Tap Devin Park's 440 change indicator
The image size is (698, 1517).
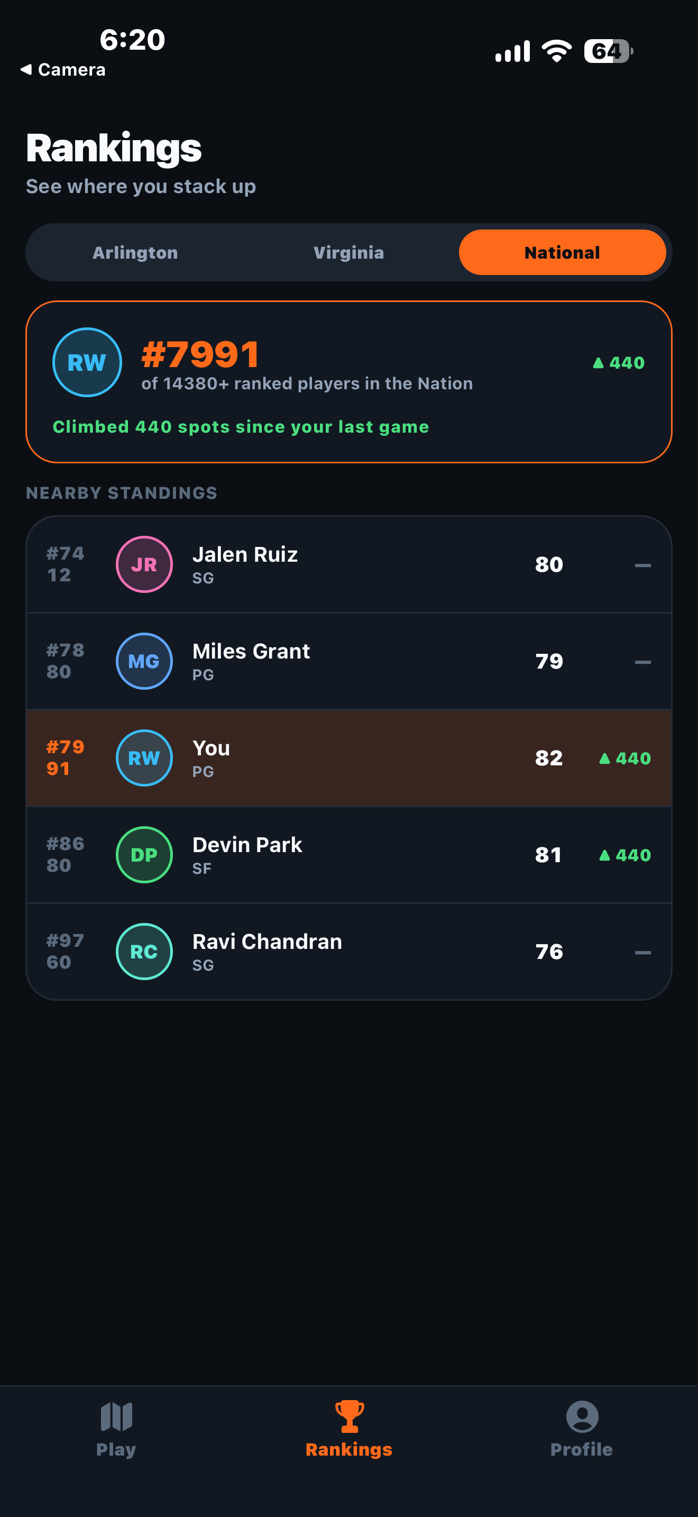click(624, 855)
